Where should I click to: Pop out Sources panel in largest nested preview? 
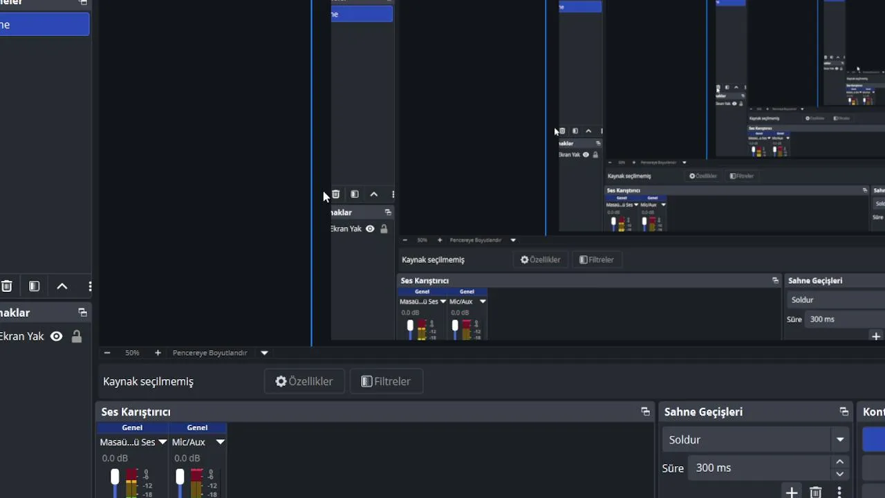tap(388, 212)
